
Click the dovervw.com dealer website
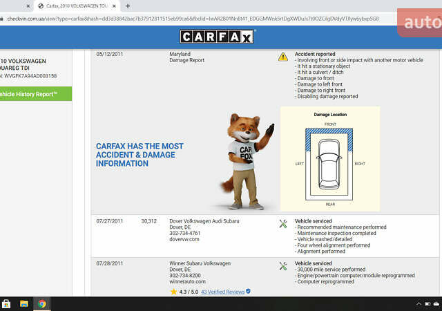[x=184, y=239]
